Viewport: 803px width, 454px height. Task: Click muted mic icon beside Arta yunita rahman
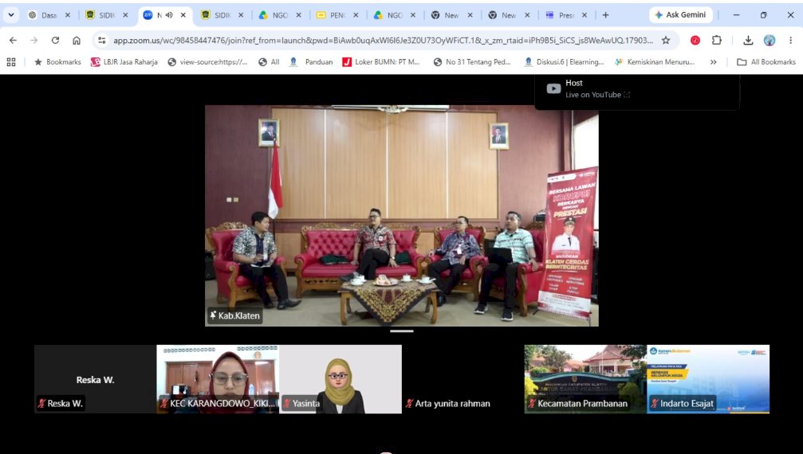pyautogui.click(x=409, y=403)
